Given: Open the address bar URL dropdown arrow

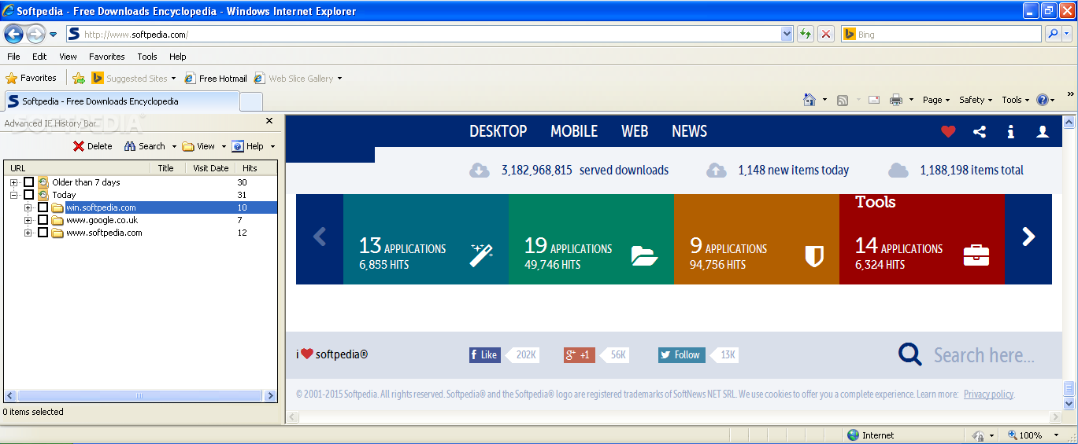Looking at the screenshot, I should point(787,34).
